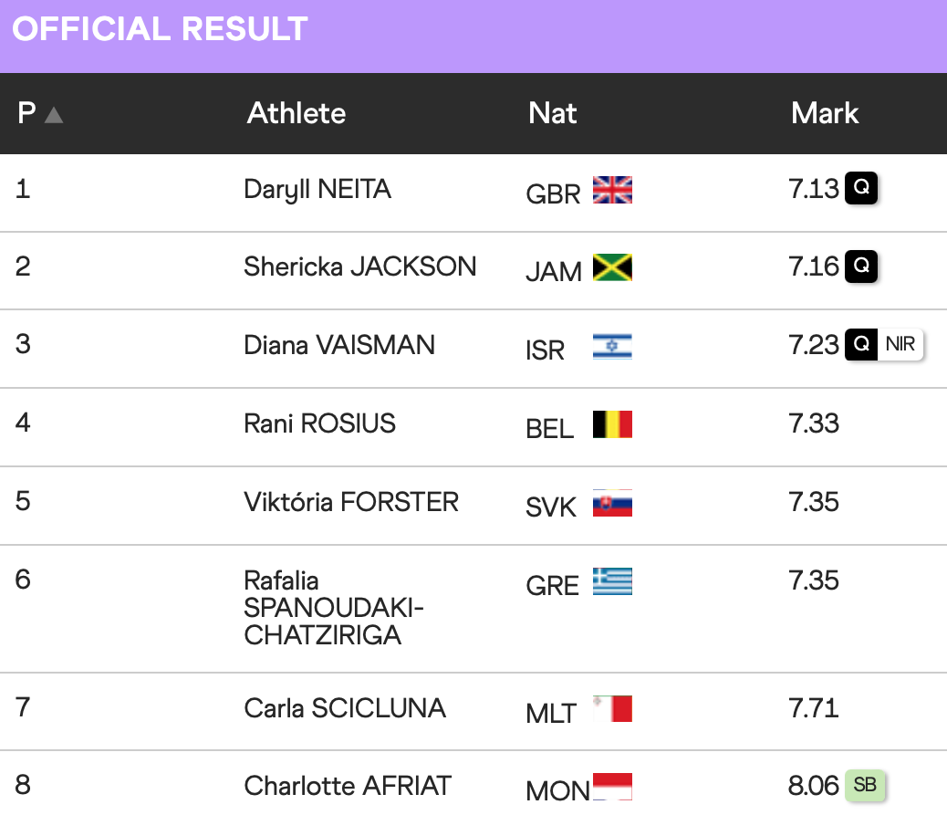Image resolution: width=947 pixels, height=836 pixels.
Task: Click the Great Britain flag icon
Action: [612, 190]
